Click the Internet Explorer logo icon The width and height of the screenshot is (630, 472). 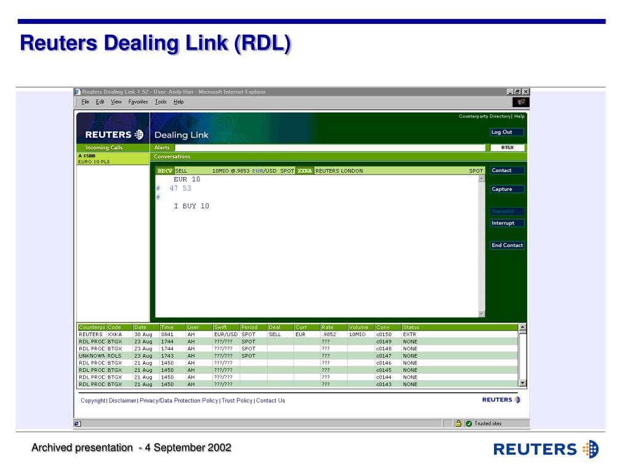point(520,102)
